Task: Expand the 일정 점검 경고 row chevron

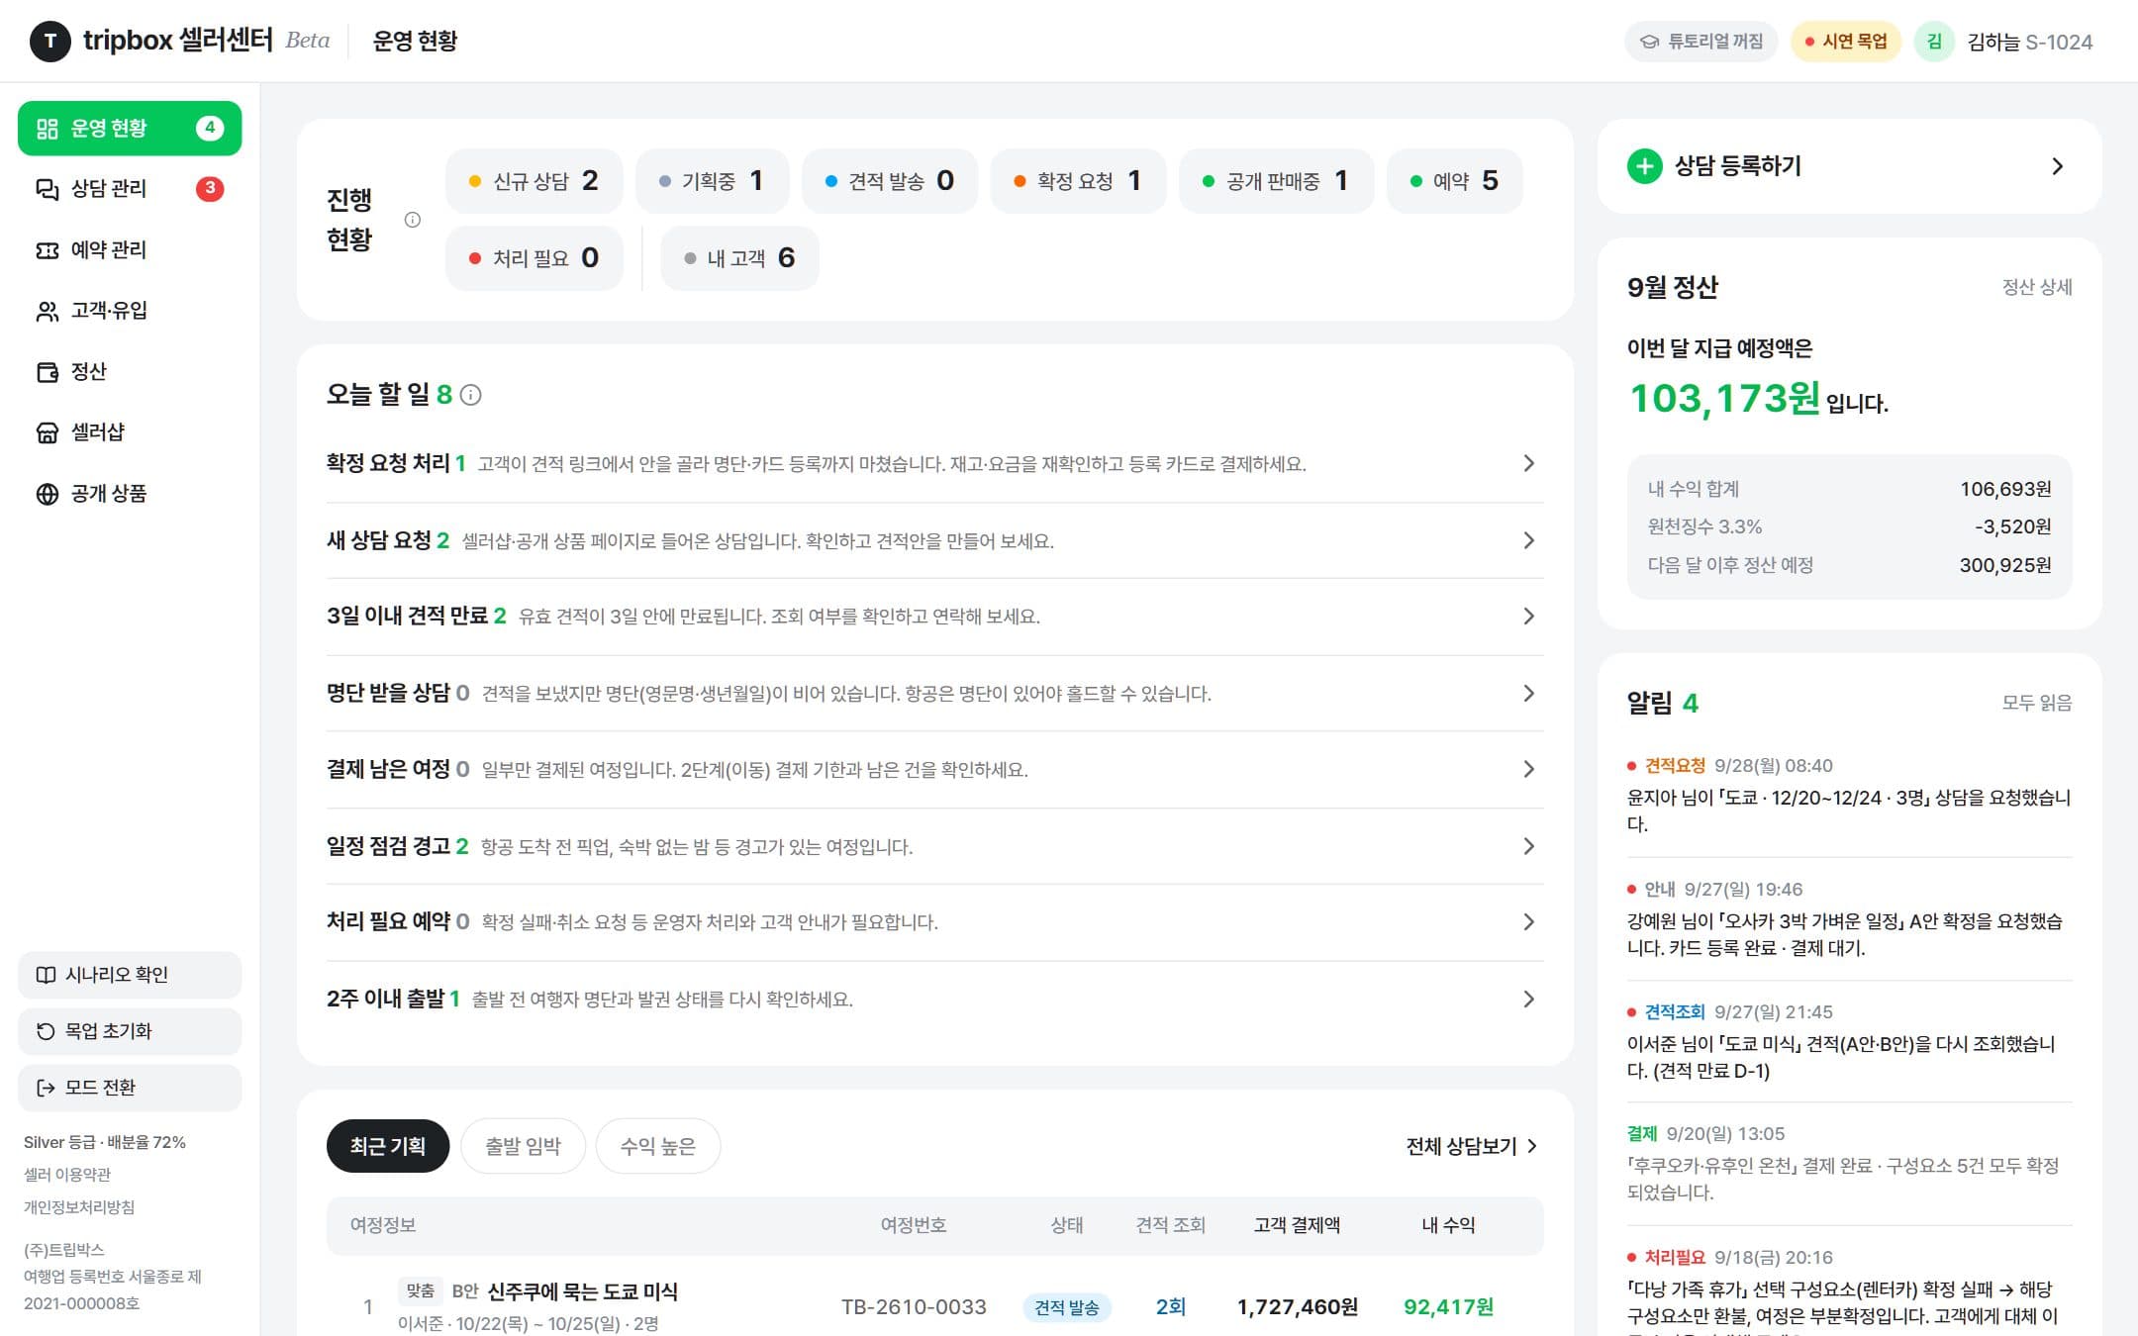Action: click(x=1528, y=846)
